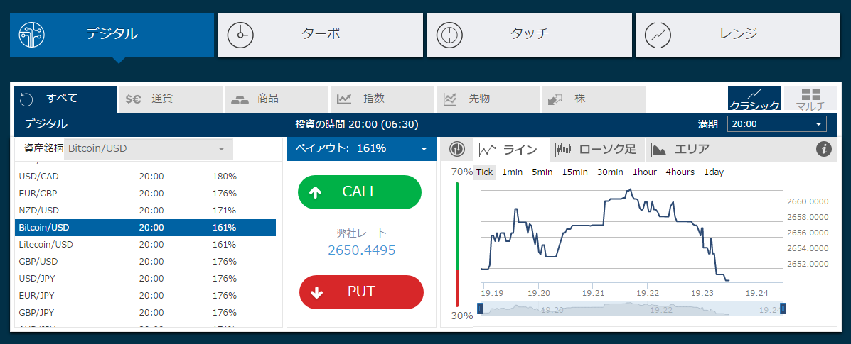
Task: Switch chart to ライン type
Action: click(510, 150)
